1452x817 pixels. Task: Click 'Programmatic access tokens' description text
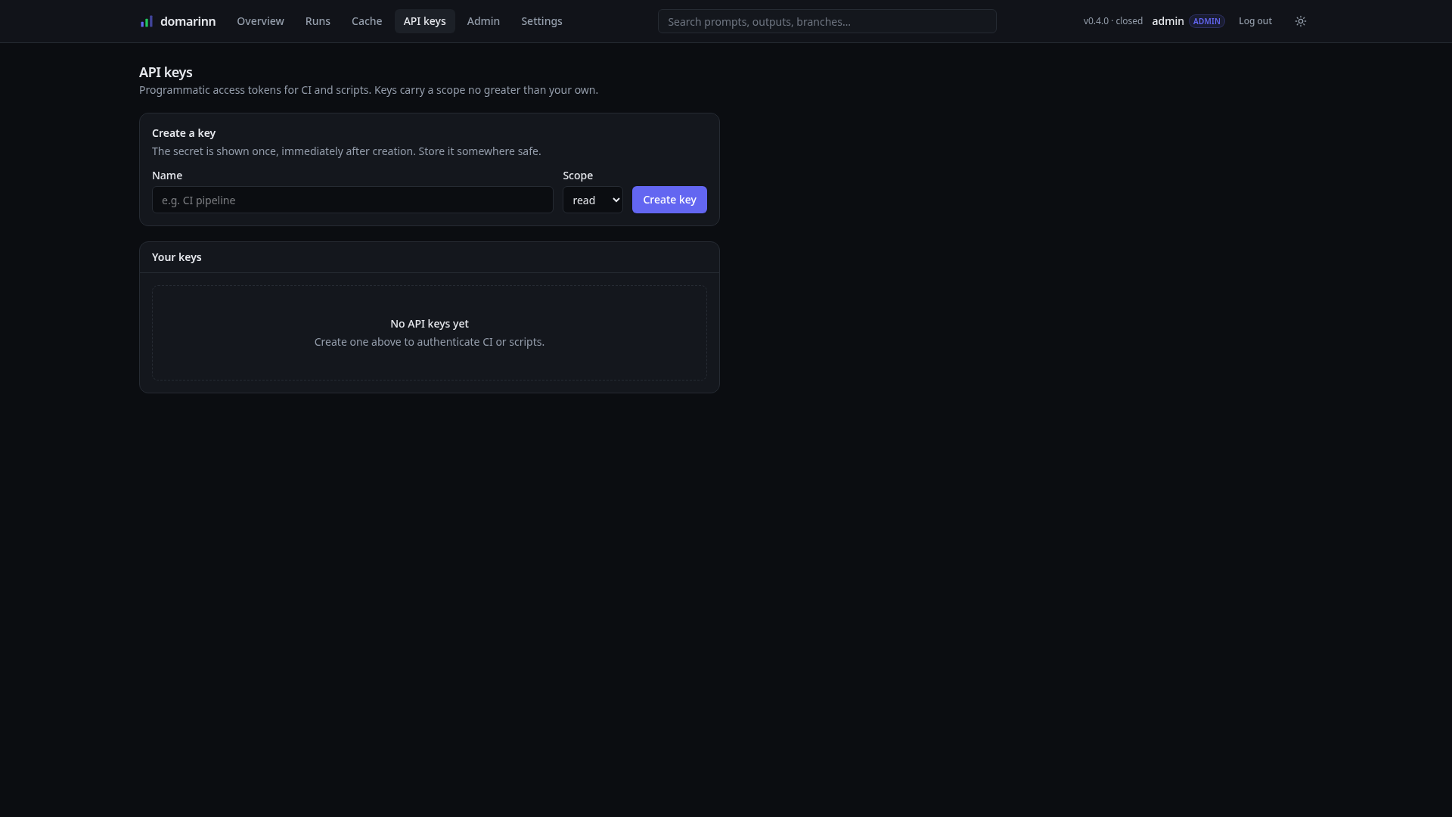(x=368, y=90)
